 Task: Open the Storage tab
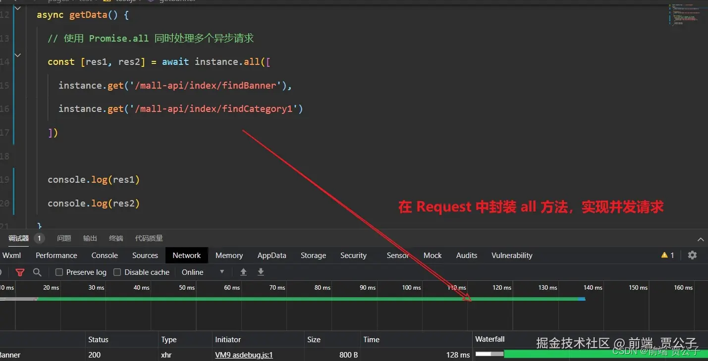coord(313,256)
